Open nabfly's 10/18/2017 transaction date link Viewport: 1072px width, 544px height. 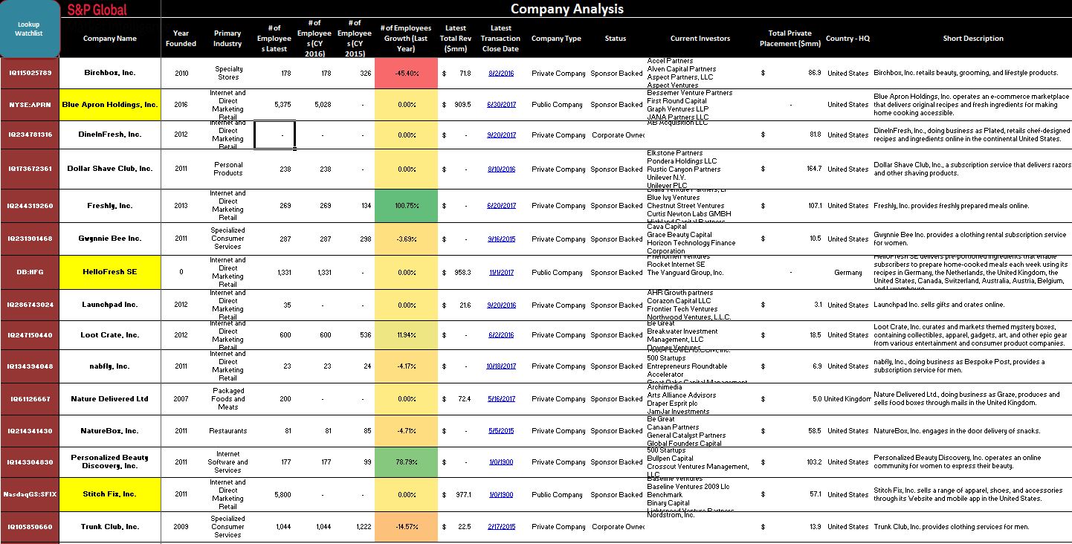(x=501, y=366)
